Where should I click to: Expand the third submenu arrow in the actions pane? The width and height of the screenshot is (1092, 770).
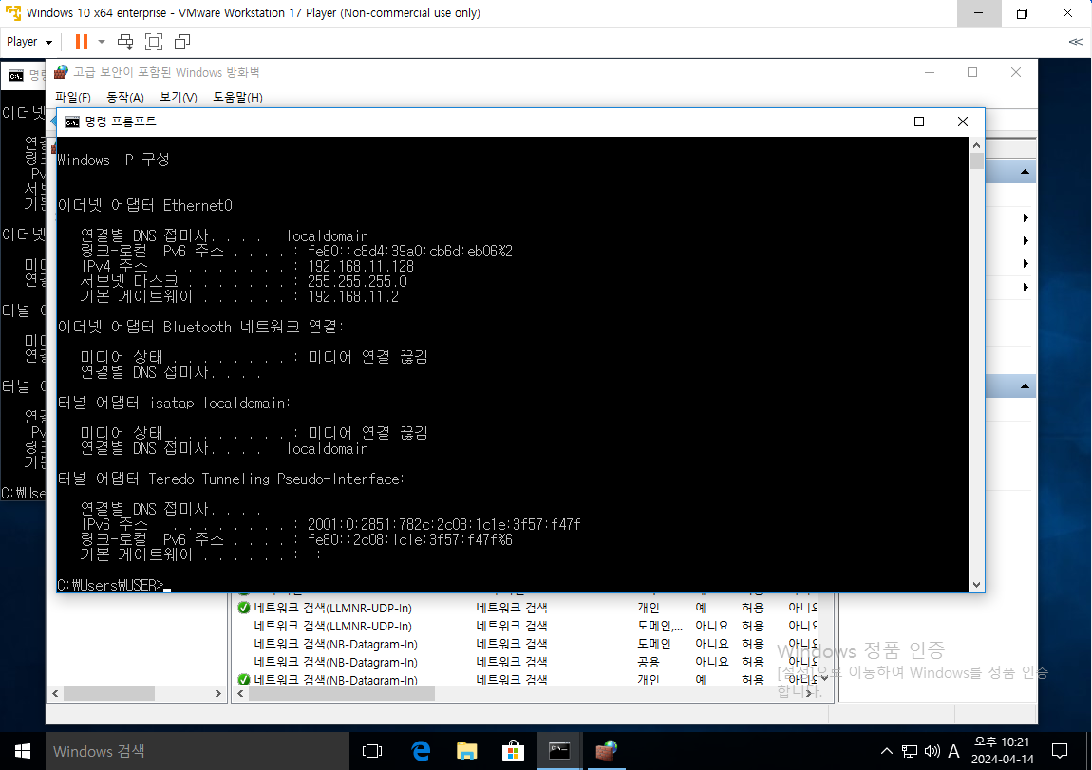pyautogui.click(x=1026, y=264)
